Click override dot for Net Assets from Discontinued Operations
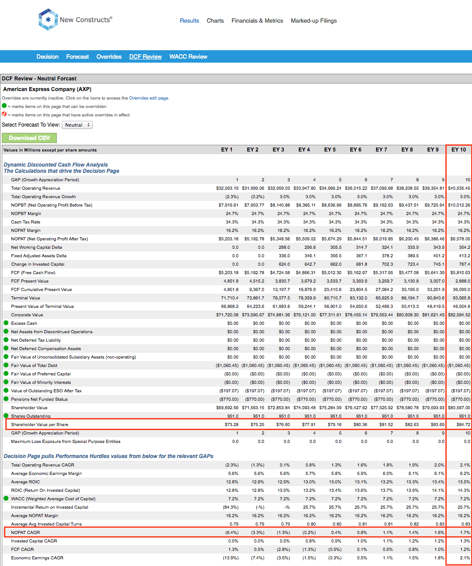 pos(6,331)
